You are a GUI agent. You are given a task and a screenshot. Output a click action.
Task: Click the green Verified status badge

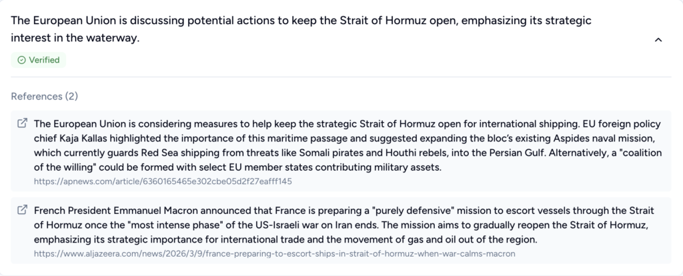[38, 60]
